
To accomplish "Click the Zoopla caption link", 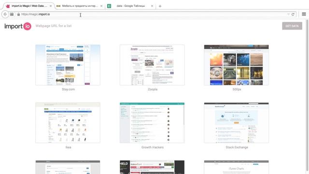I will [153, 89].
